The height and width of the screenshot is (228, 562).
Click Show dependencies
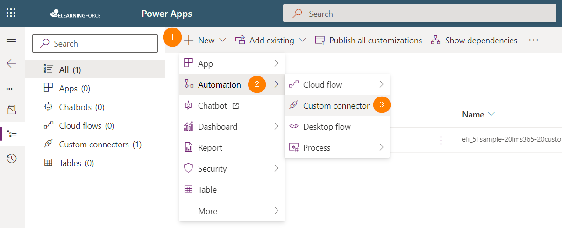point(474,41)
